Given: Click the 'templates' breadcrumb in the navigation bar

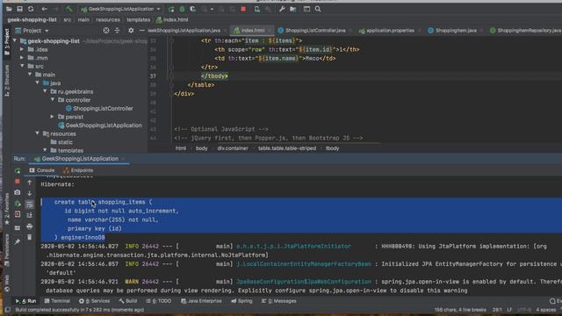Looking at the screenshot, I should click(x=139, y=20).
